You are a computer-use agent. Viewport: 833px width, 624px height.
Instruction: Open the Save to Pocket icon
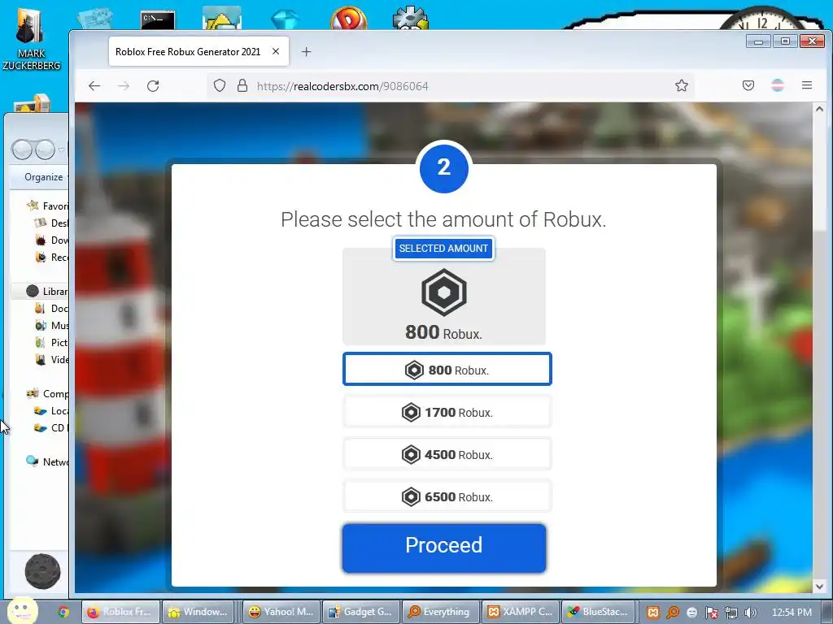pos(748,85)
